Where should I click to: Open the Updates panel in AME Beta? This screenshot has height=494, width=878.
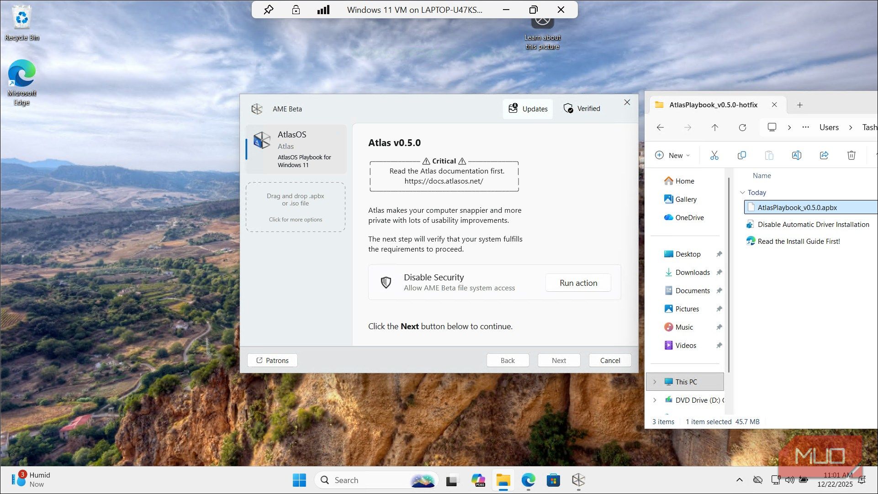pos(528,109)
